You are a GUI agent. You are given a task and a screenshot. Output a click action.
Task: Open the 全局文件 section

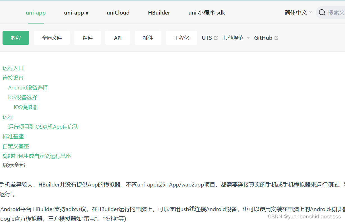click(52, 37)
